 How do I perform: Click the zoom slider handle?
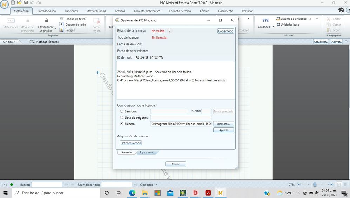[315, 185]
